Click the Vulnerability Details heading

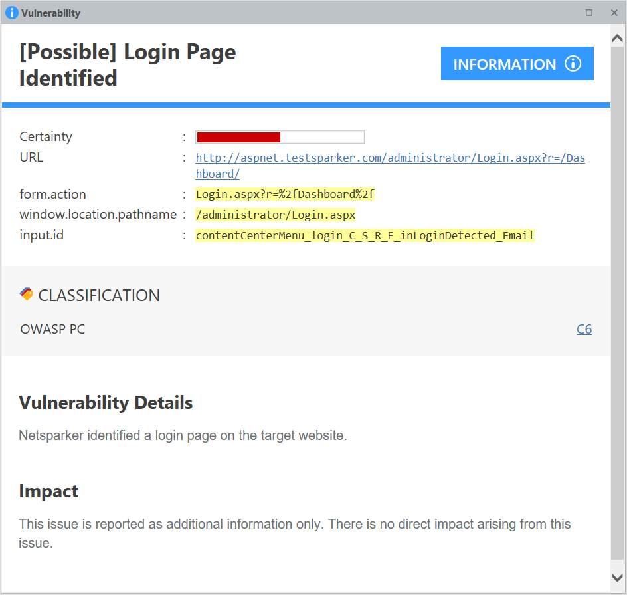point(105,402)
